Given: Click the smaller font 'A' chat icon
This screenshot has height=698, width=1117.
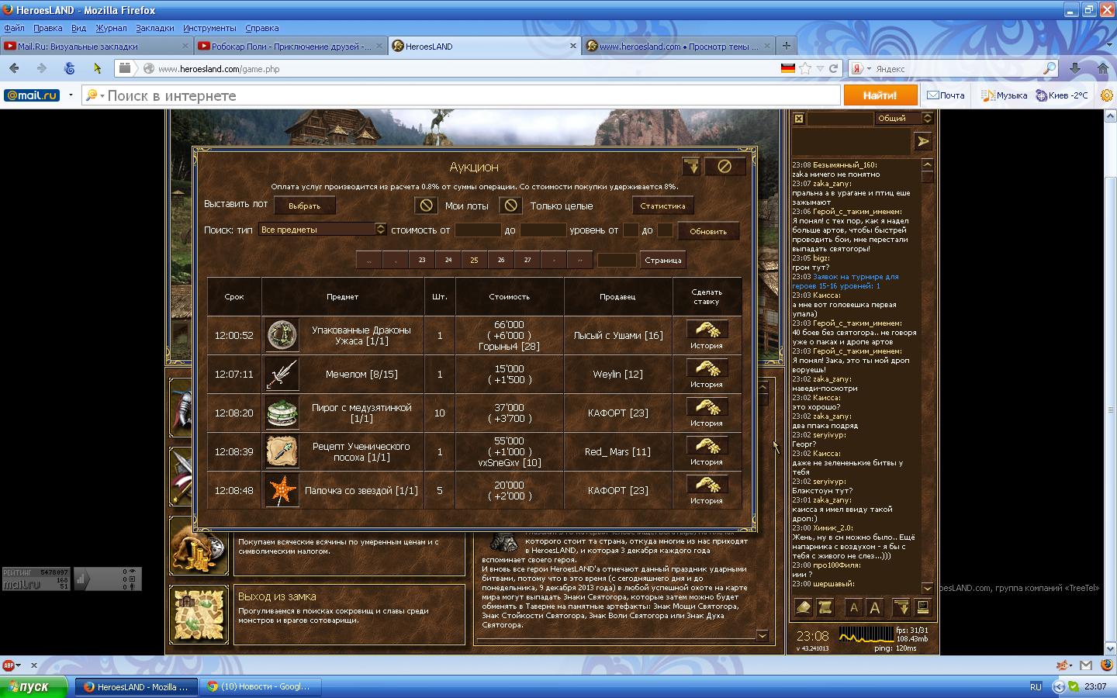Looking at the screenshot, I should point(854,607).
